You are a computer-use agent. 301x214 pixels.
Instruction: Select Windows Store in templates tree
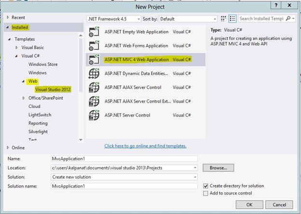(x=43, y=64)
